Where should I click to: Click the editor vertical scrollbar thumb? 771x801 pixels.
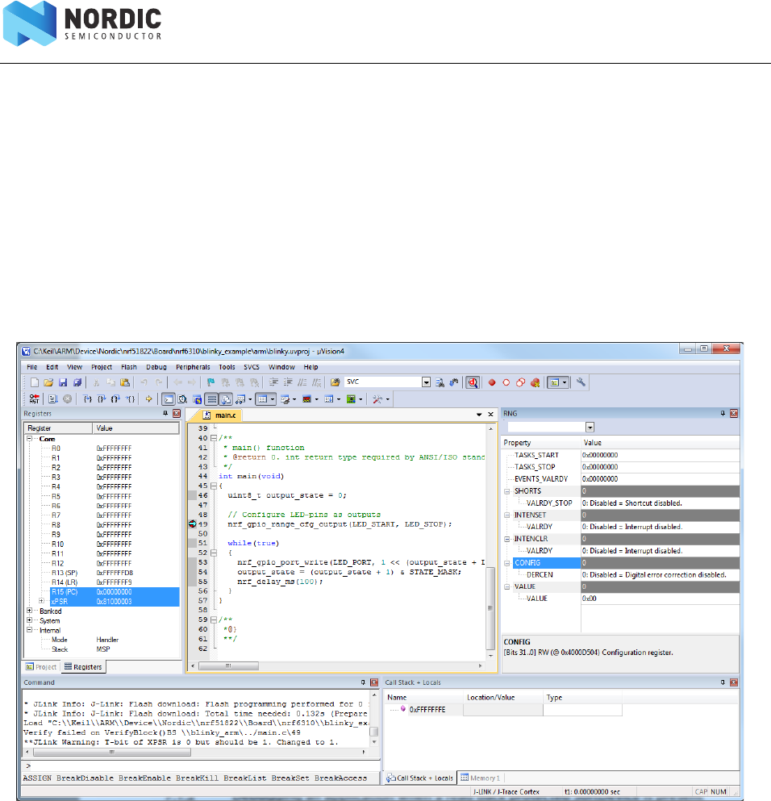click(x=490, y=608)
